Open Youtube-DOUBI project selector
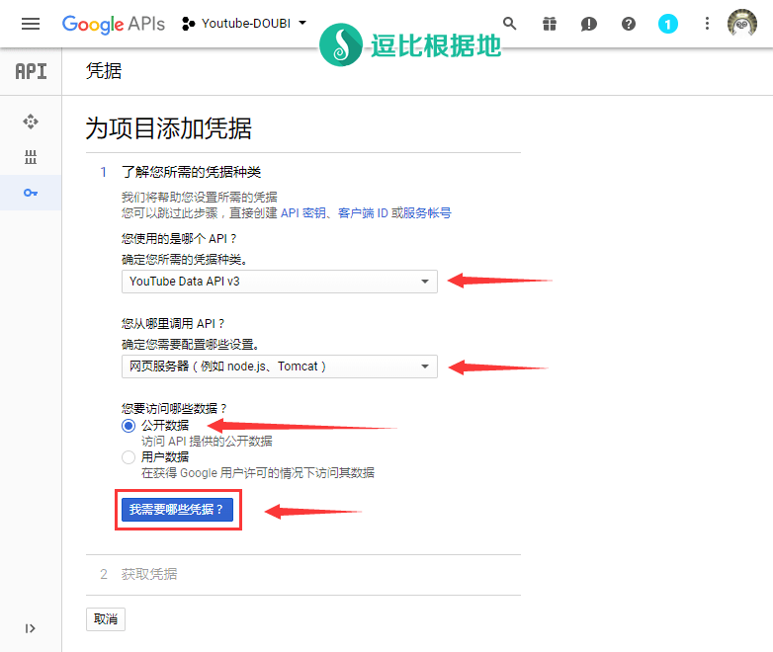The width and height of the screenshot is (773, 652). [244, 24]
